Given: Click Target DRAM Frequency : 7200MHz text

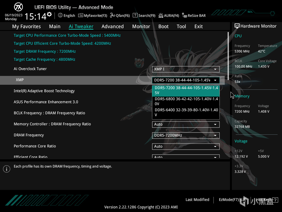Looking at the screenshot, I should [x=45, y=51].
